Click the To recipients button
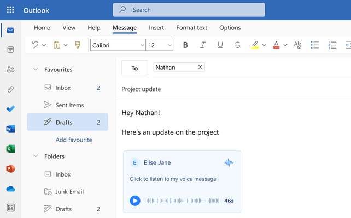 pyautogui.click(x=134, y=68)
